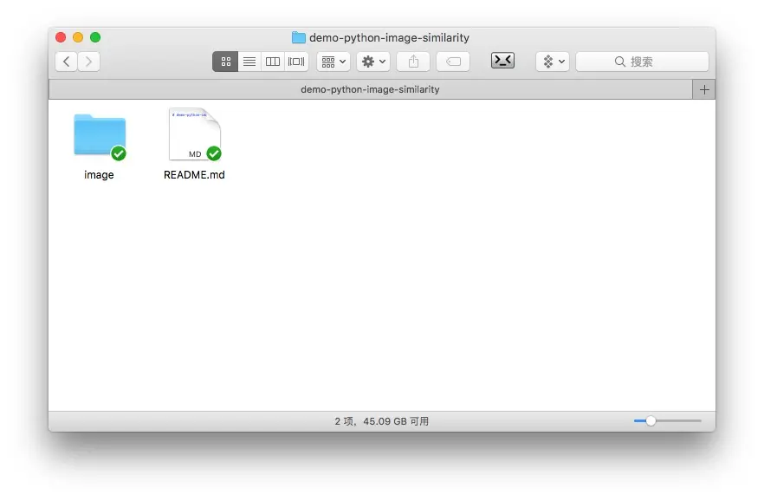Viewport: 764px width, 501px height.
Task: Minimize the window with yellow button
Action: tap(78, 37)
